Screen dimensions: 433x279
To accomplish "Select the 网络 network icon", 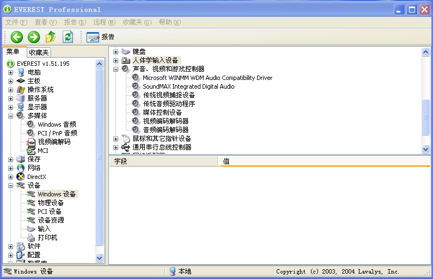I will tap(21, 168).
